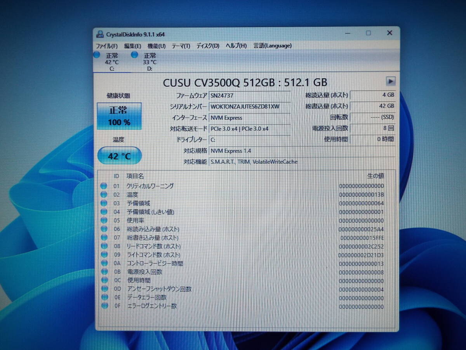
Task: Click the エラーログエントリー数 row name
Action: 152,306
